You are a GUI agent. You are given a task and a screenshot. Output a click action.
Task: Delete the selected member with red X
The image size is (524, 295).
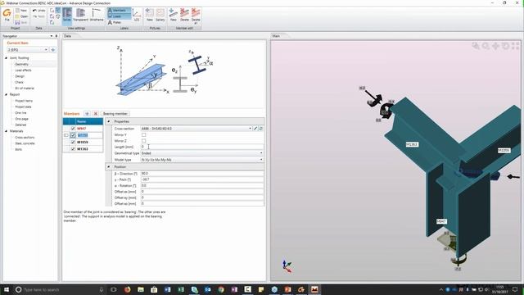tap(95, 114)
